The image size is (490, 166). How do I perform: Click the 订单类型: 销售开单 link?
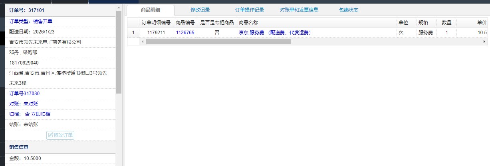(x=31, y=21)
